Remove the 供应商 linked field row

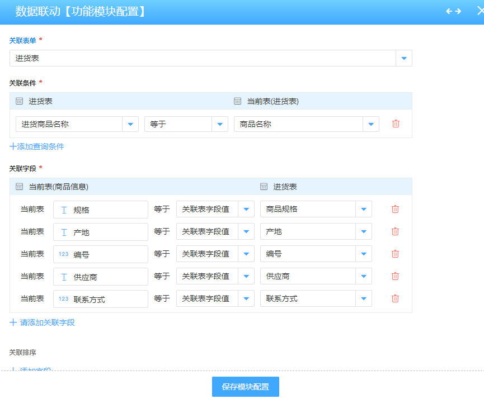coord(395,276)
